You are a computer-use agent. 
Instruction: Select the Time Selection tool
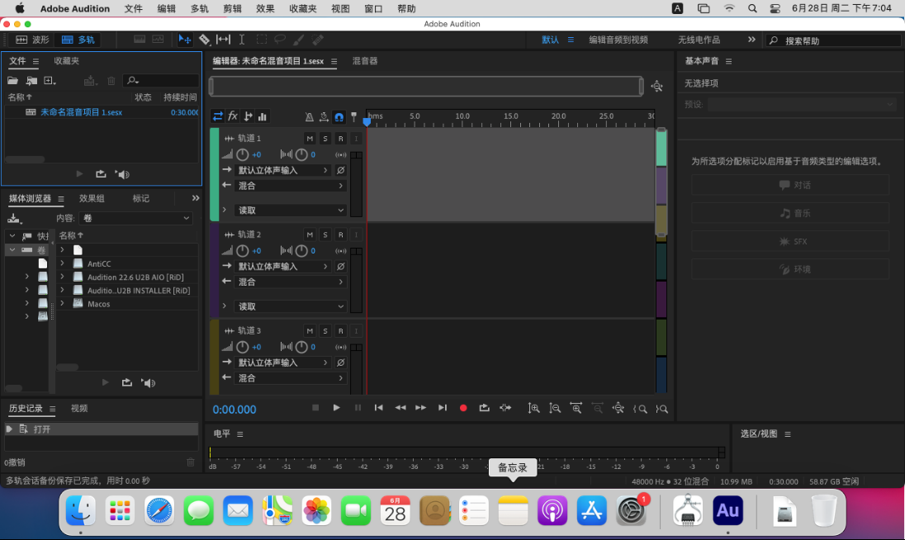pyautogui.click(x=242, y=40)
